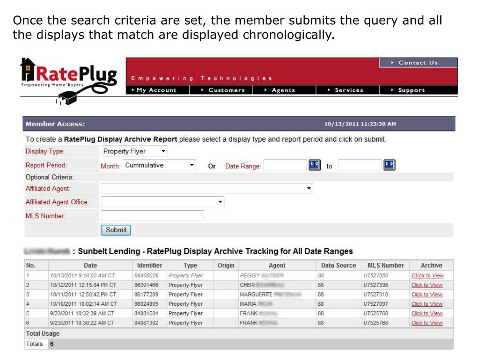Open the Agents menu
Screen dimensions: 478x358
click(284, 90)
